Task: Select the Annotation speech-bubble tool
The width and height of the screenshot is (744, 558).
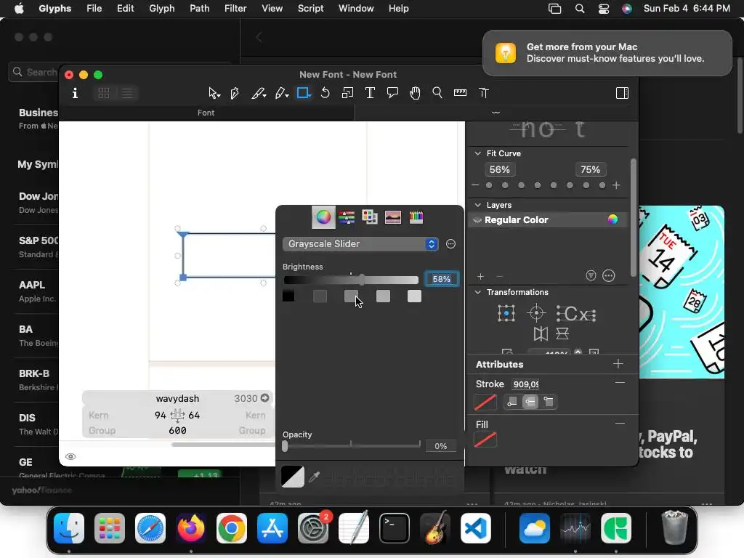Action: tap(392, 93)
